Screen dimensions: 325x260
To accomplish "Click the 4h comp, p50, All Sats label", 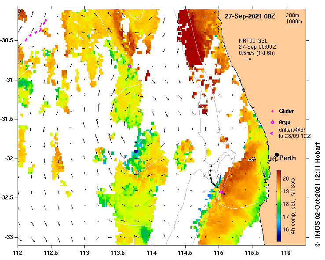I will pos(292,206).
